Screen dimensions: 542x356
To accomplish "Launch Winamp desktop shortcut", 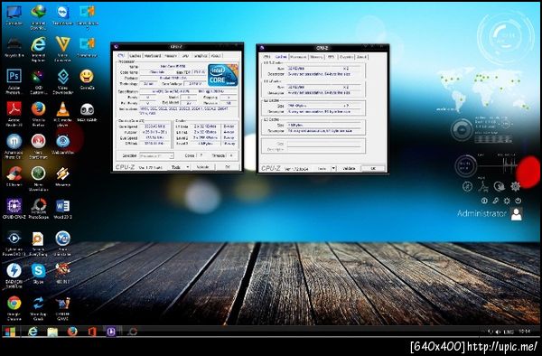I will (62, 176).
